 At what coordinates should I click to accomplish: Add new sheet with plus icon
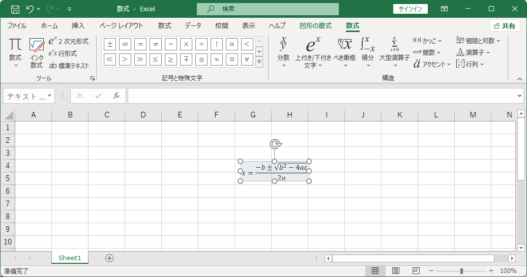coord(109,258)
